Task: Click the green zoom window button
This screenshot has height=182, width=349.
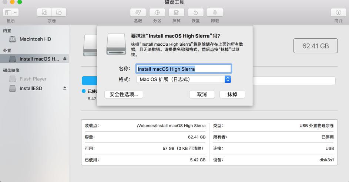Action: (20, 2)
